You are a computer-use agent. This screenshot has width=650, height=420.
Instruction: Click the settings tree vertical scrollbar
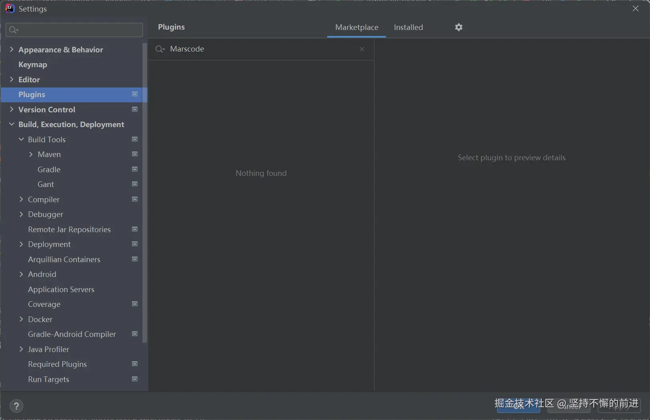(x=145, y=192)
